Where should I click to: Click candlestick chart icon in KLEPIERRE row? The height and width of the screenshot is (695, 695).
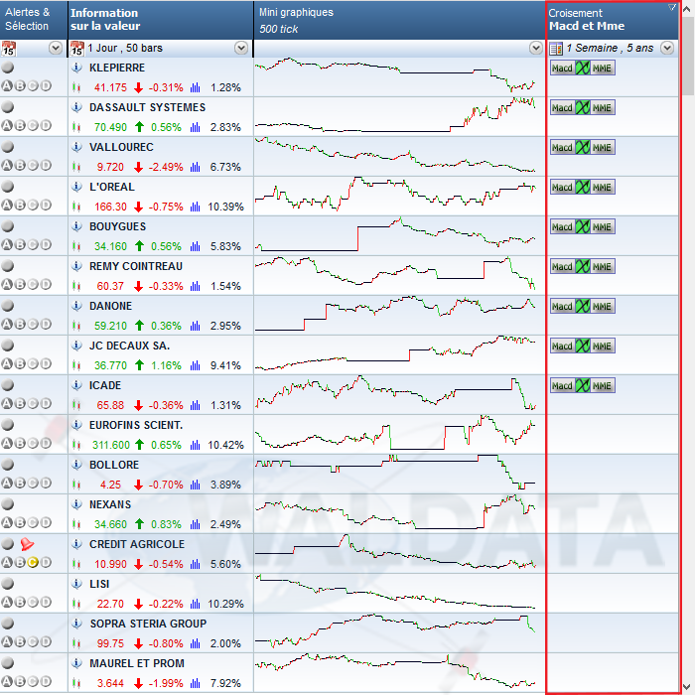76,87
